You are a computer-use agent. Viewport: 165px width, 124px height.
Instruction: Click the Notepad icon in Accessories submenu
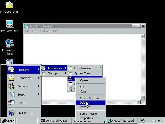click(70, 83)
